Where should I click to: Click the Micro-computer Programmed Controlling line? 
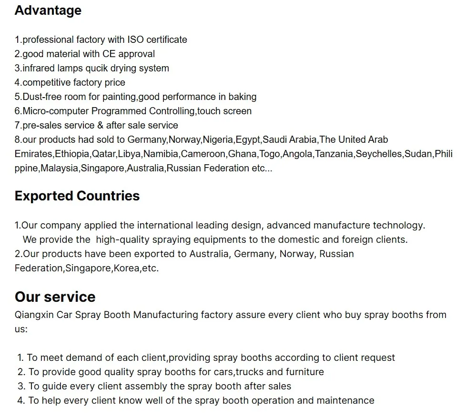point(133,111)
